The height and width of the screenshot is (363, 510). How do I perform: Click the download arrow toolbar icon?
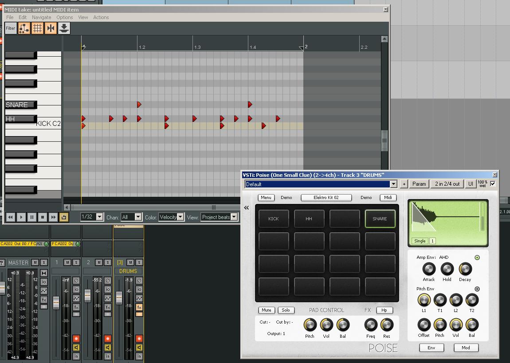64,28
